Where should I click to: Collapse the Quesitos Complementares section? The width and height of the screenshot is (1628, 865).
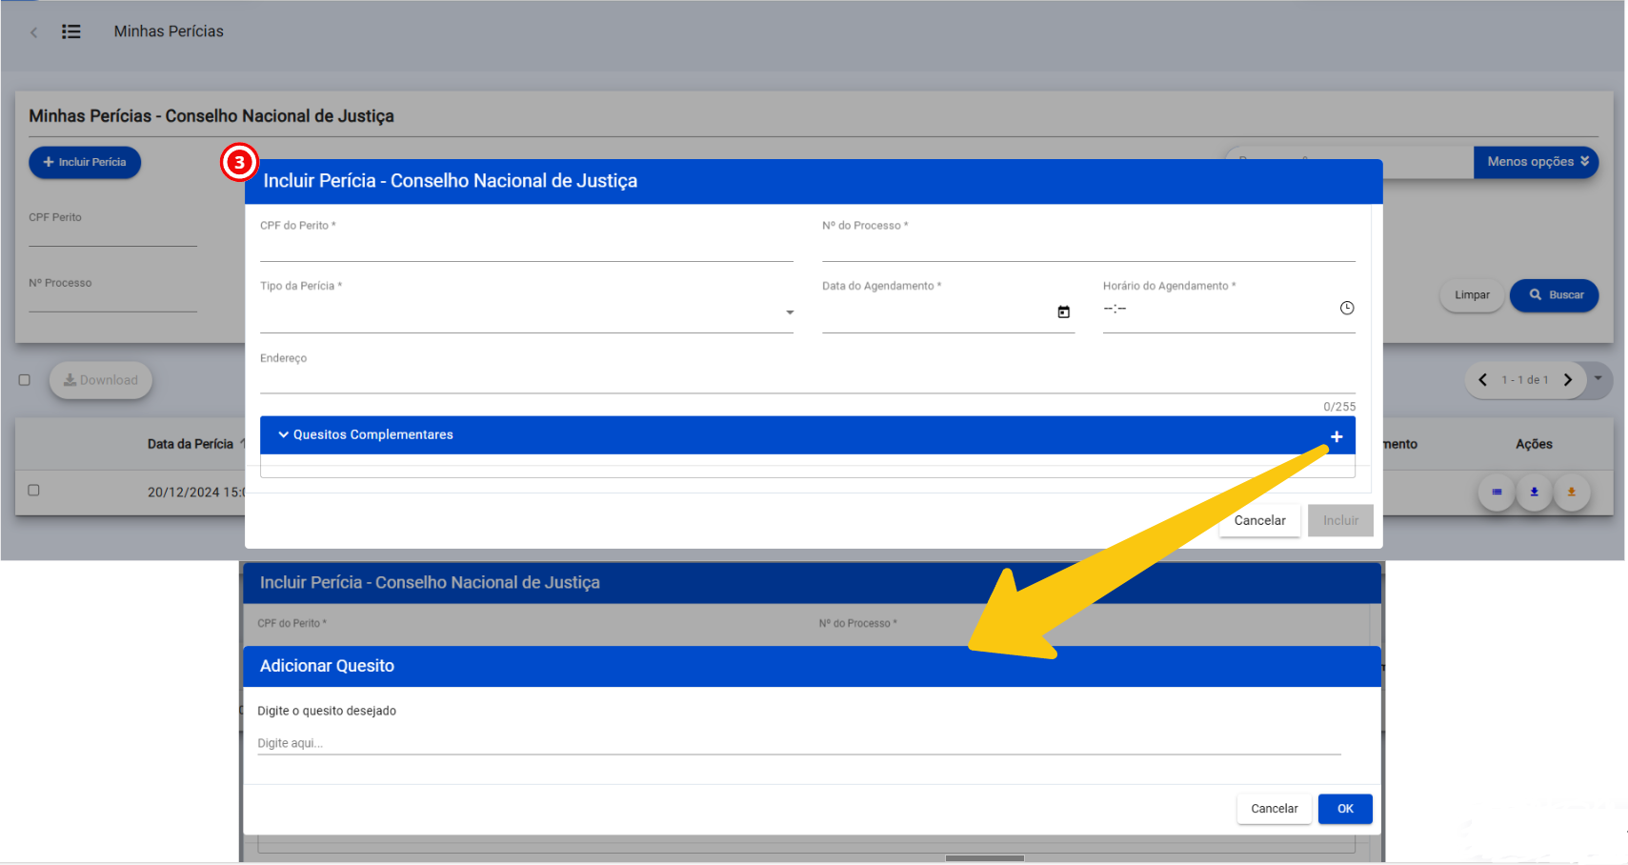284,434
